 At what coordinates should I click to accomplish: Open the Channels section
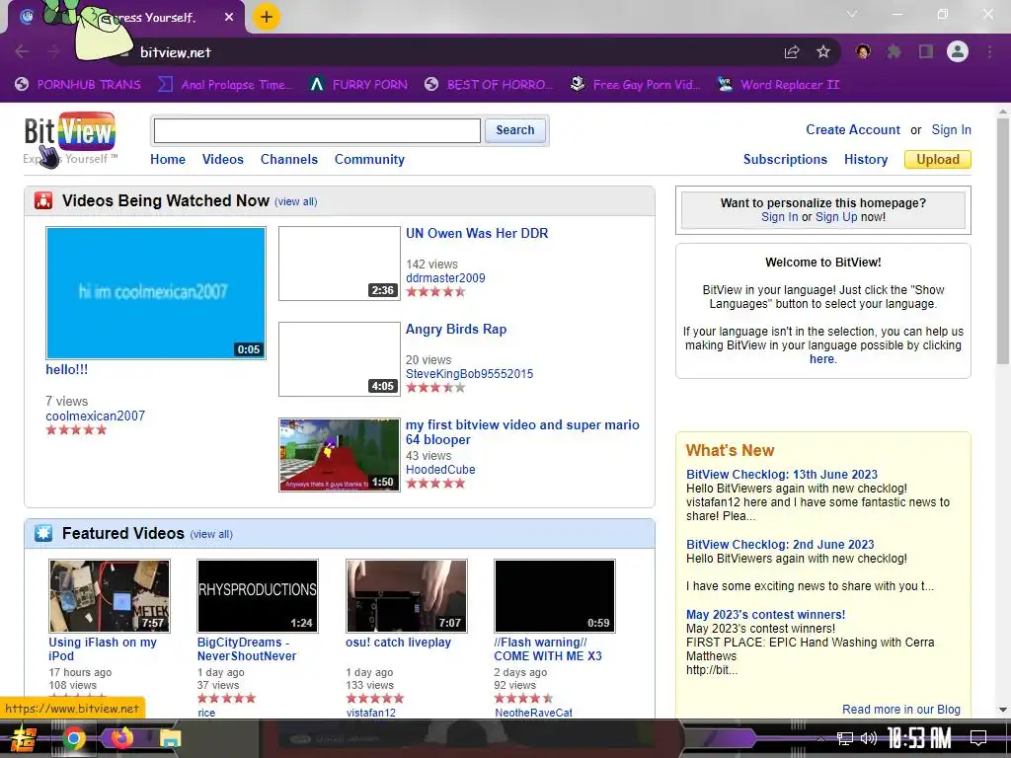point(289,159)
